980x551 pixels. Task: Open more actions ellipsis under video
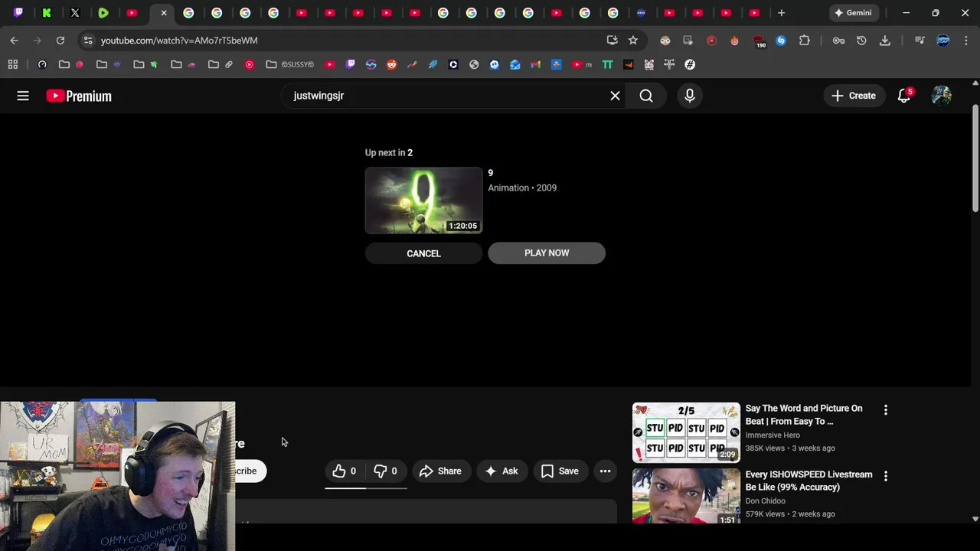click(605, 471)
